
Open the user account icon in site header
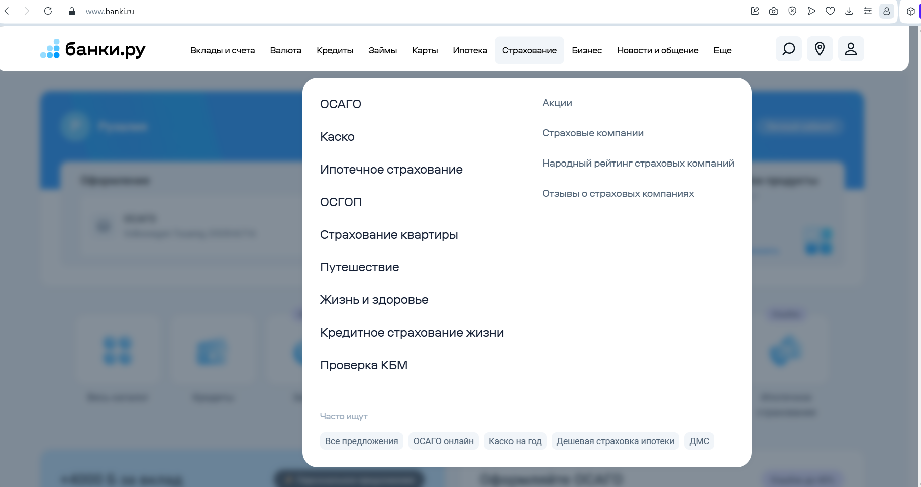coord(850,49)
